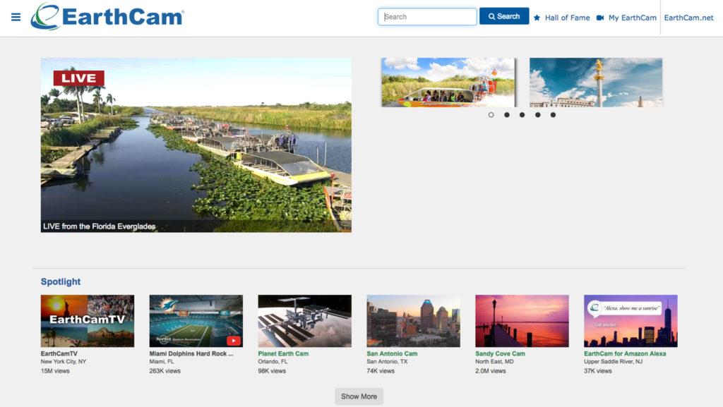Open the hamburger menu icon
This screenshot has height=407, width=723.
point(16,17)
